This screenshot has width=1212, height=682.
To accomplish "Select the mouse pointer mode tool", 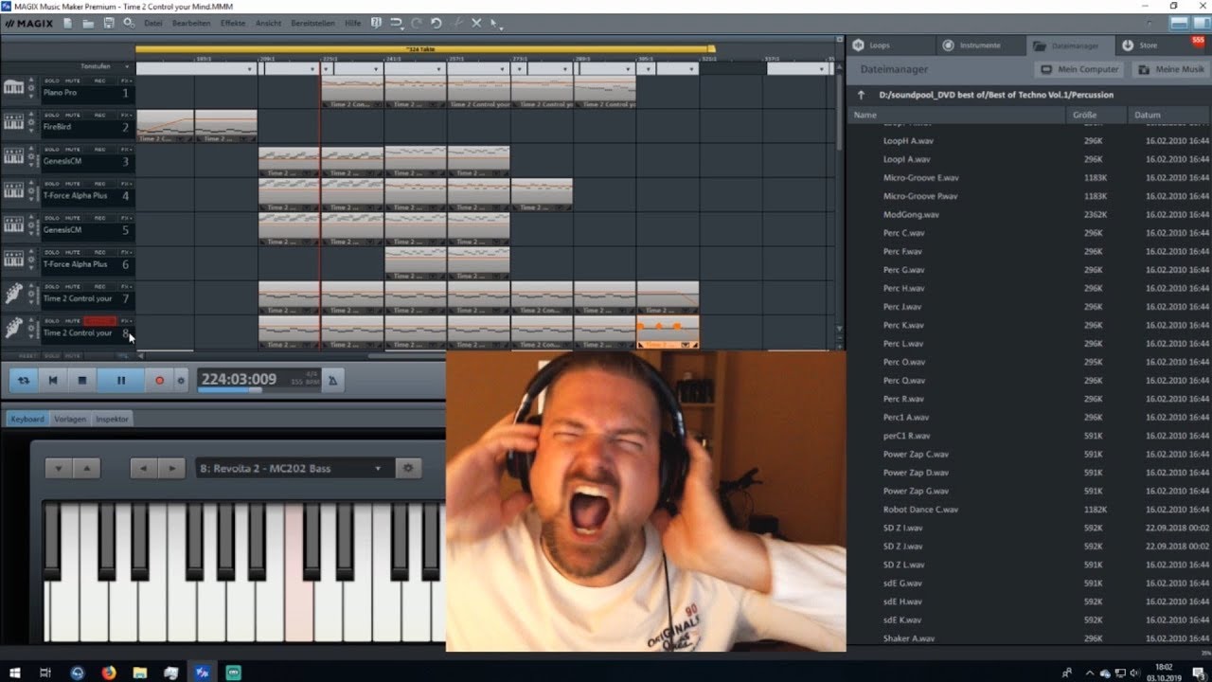I will pos(494,23).
